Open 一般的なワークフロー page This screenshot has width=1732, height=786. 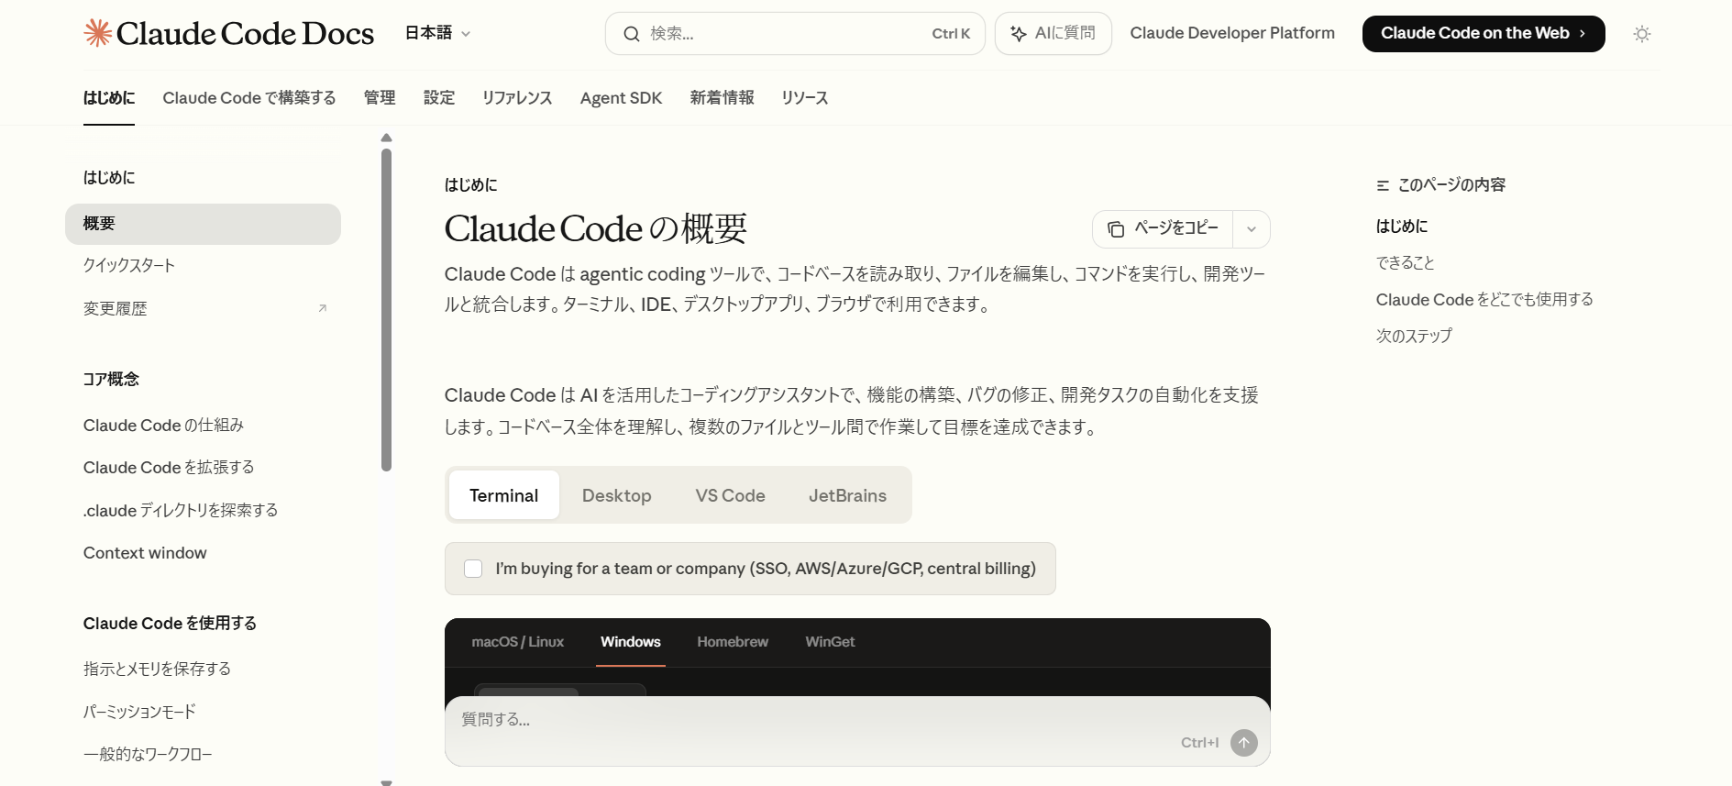tap(148, 755)
